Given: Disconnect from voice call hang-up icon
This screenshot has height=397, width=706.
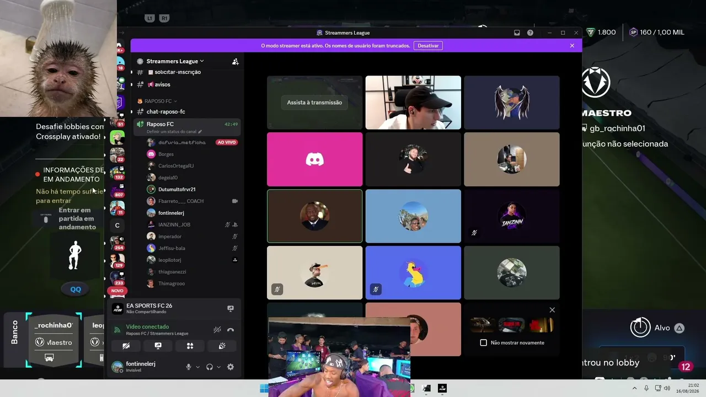Looking at the screenshot, I should (x=231, y=330).
